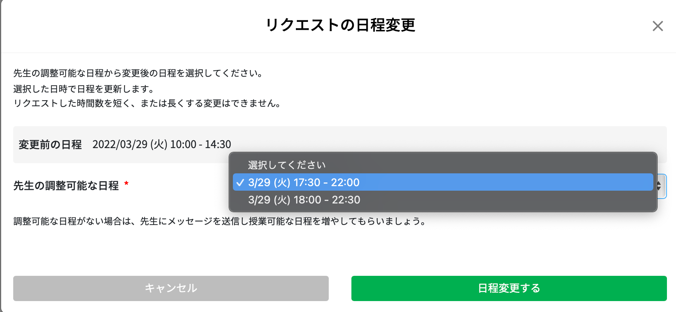Screen dimensions: 676x312
Task: Confirm with the green 日程変更する button
Action: point(509,288)
